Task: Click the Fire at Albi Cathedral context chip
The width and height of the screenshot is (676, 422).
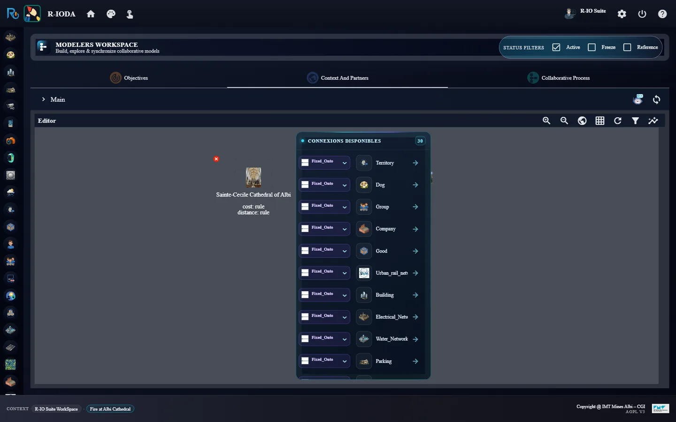Action: pyautogui.click(x=110, y=409)
